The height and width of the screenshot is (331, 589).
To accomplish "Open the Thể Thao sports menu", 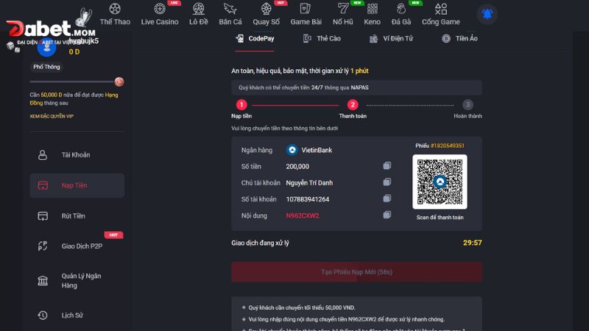I will [x=115, y=14].
